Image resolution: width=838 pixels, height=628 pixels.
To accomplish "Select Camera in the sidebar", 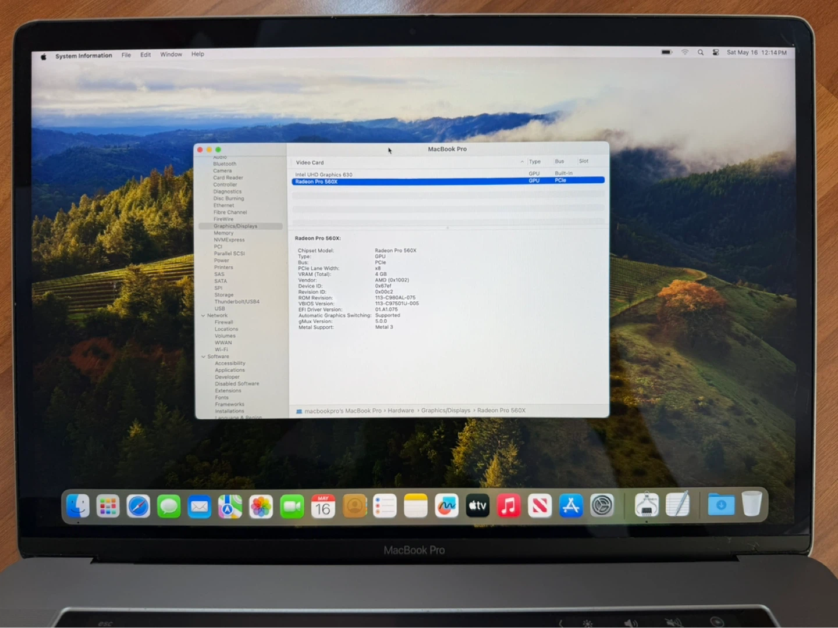I will coord(222,171).
